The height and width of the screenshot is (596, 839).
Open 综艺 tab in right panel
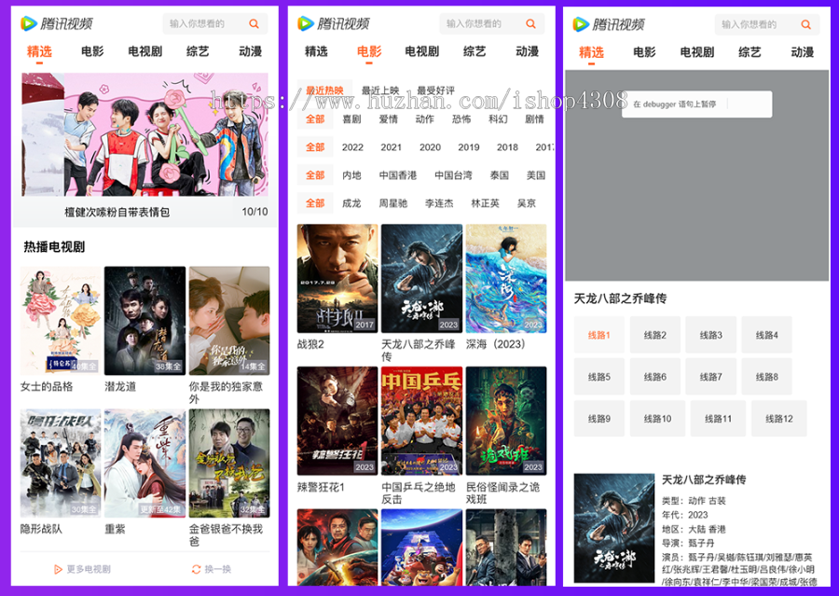tap(750, 52)
